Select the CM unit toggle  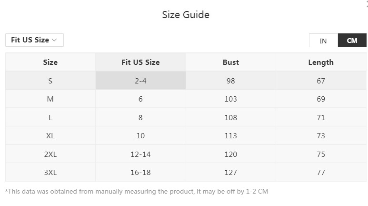point(352,41)
